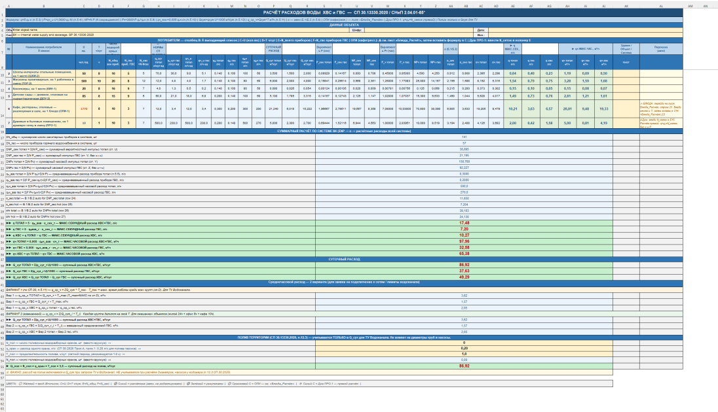Viewport: 718px width, 412px height.
Task: Select the Q_сут ГВС result 37,63
Action: tap(464, 271)
